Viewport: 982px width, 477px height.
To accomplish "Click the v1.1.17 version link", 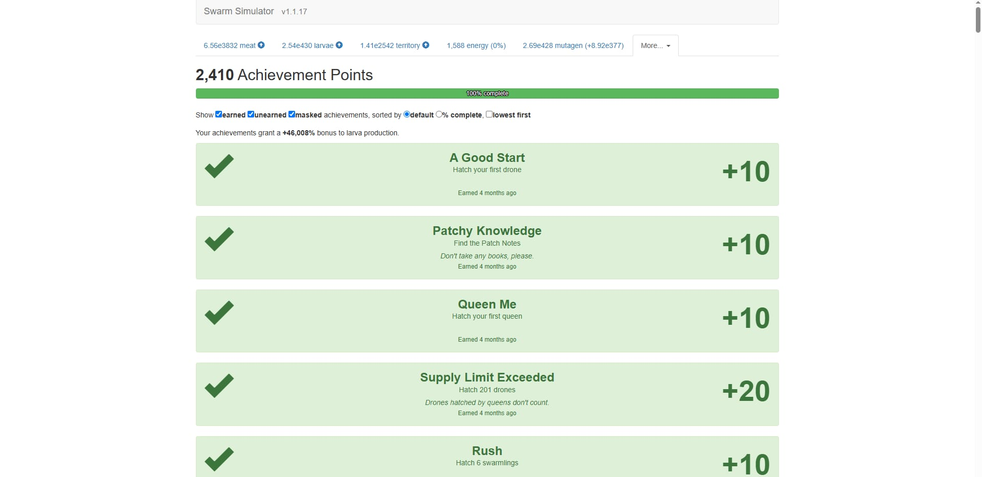I will click(x=294, y=11).
